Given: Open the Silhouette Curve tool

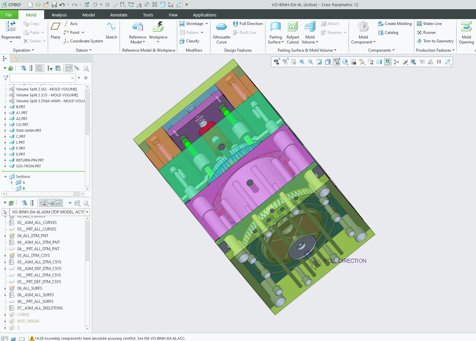Looking at the screenshot, I should coord(221,27).
